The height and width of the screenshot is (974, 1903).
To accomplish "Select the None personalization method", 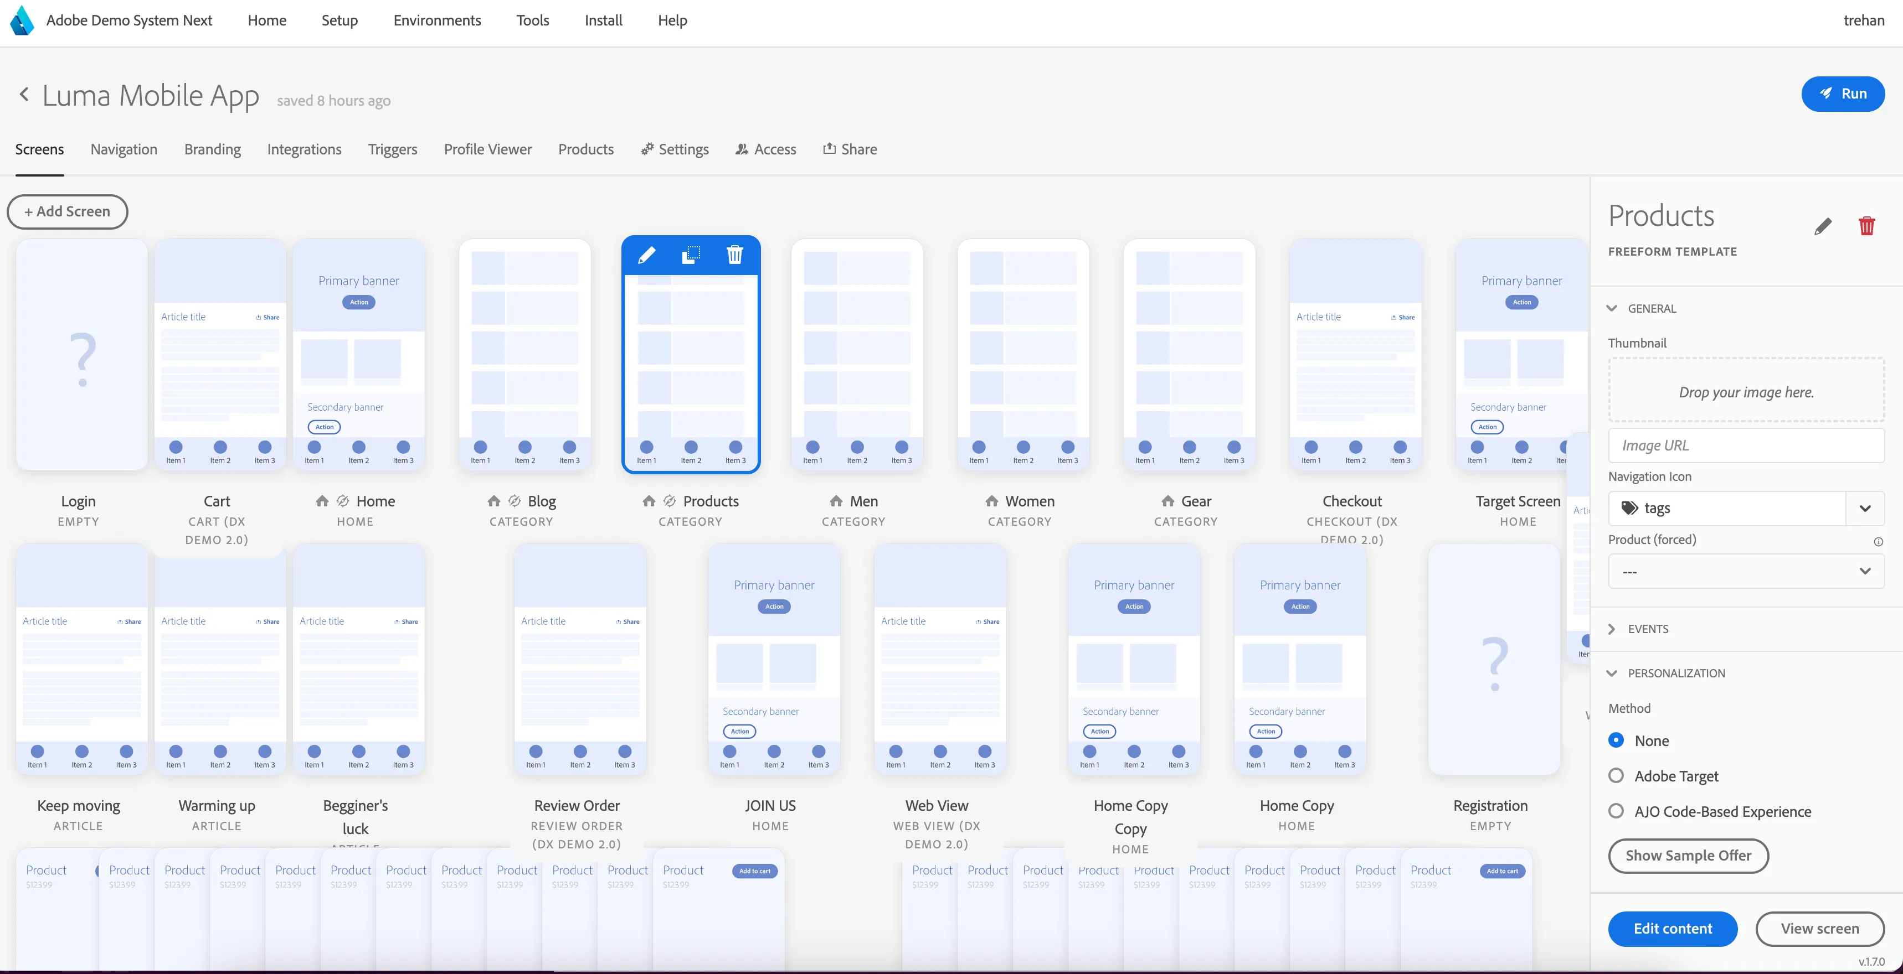I will coord(1616,740).
